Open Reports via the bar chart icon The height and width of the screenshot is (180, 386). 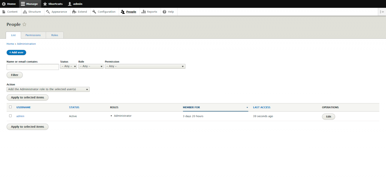coord(144,12)
